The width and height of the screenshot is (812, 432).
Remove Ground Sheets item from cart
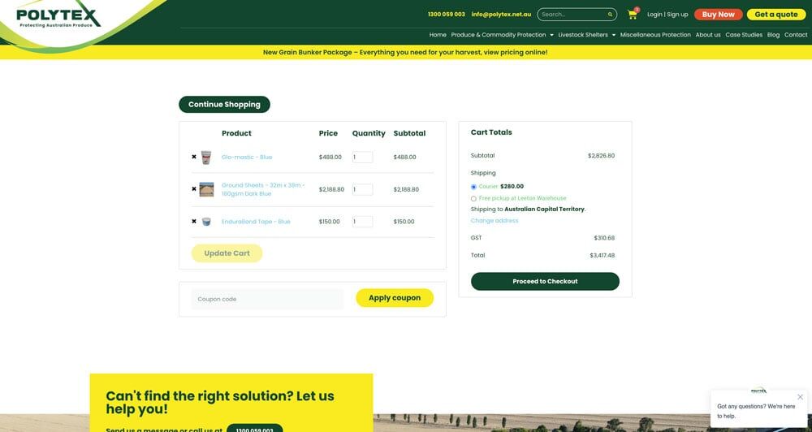194,189
